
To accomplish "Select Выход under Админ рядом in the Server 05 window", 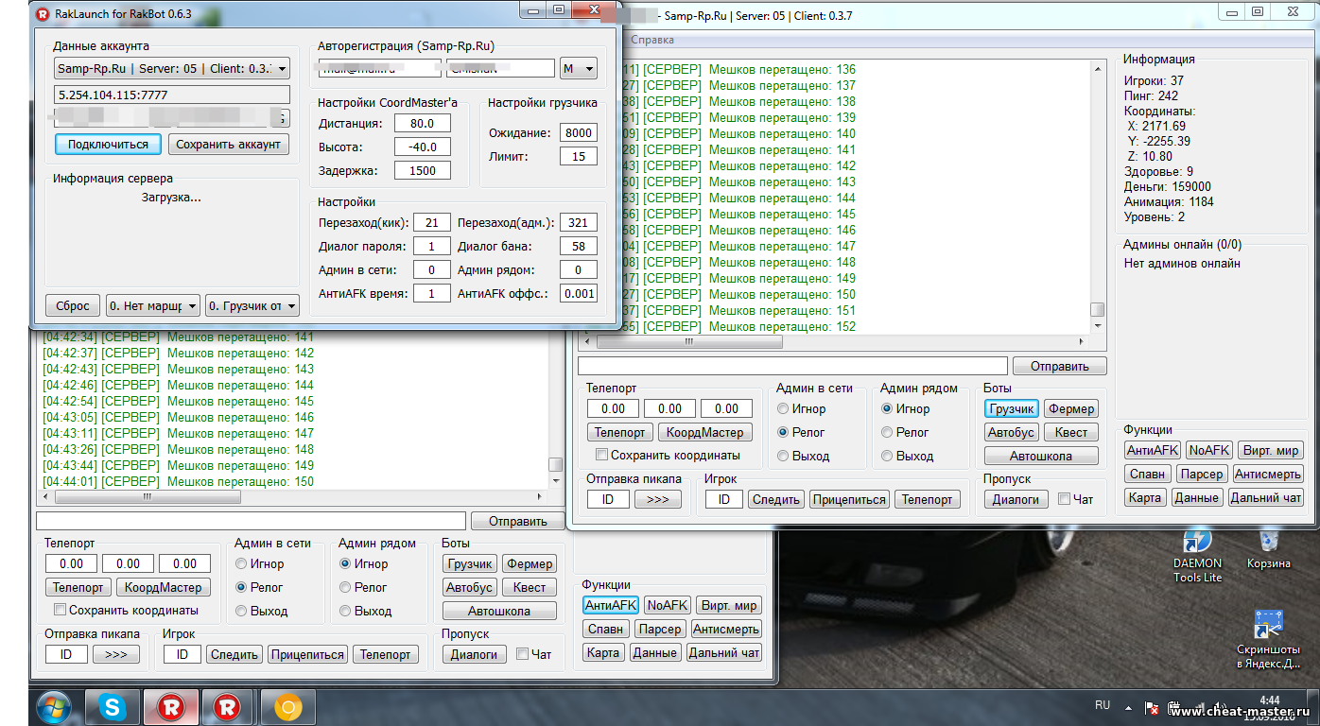I will point(886,456).
